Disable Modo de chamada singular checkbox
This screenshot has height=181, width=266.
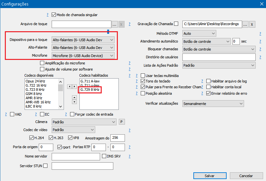click(x=54, y=15)
